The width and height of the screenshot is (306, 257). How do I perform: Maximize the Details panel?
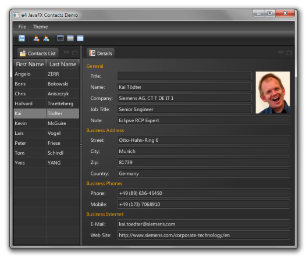point(289,53)
